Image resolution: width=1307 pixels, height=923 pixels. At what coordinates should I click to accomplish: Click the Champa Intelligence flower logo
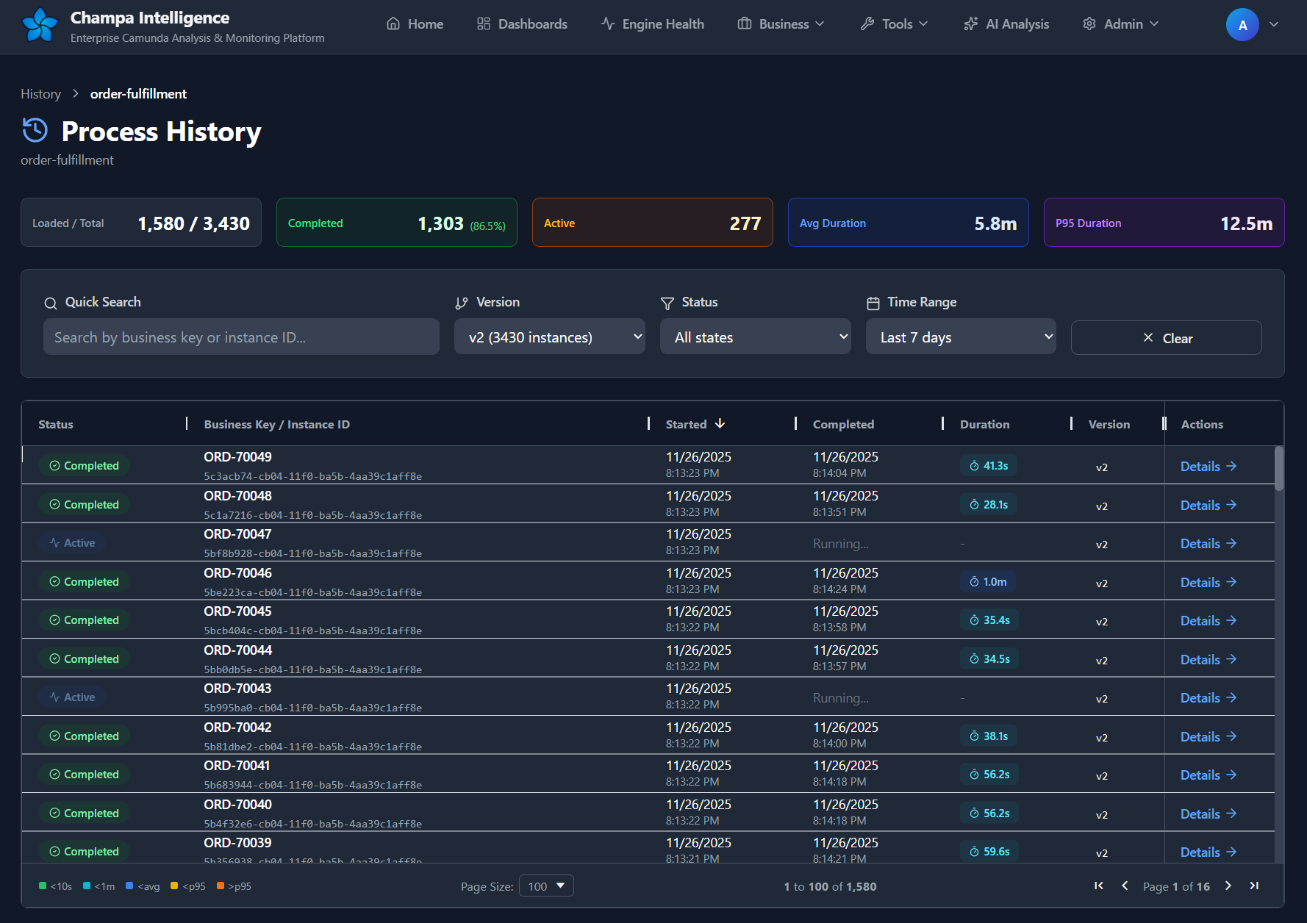[x=40, y=25]
